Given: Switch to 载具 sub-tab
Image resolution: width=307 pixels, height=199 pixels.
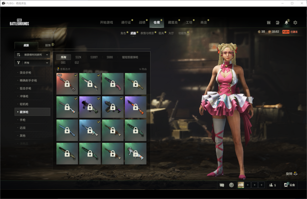Looking at the screenshot, I should 161,33.
